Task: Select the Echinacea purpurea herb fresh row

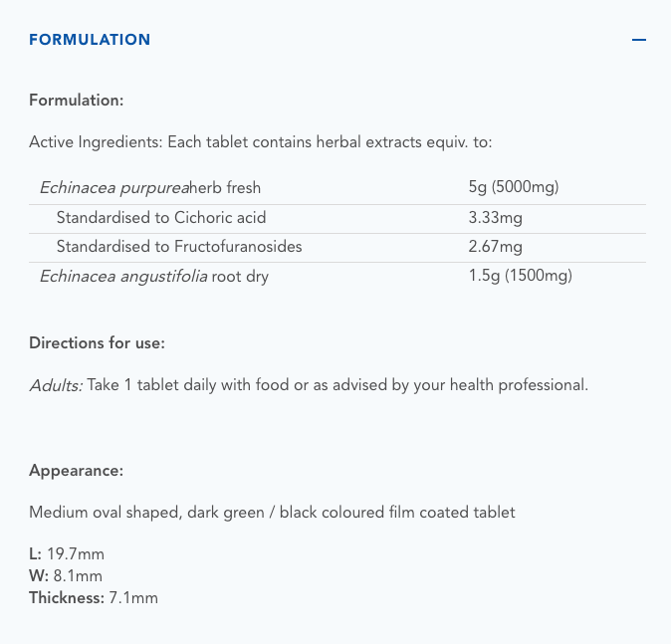Action: pos(150,187)
